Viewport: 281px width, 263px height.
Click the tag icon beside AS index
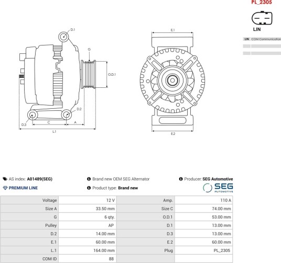coord(5,179)
